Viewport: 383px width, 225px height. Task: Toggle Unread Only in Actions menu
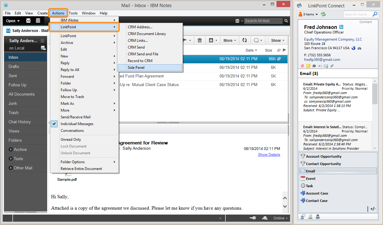[84, 140]
